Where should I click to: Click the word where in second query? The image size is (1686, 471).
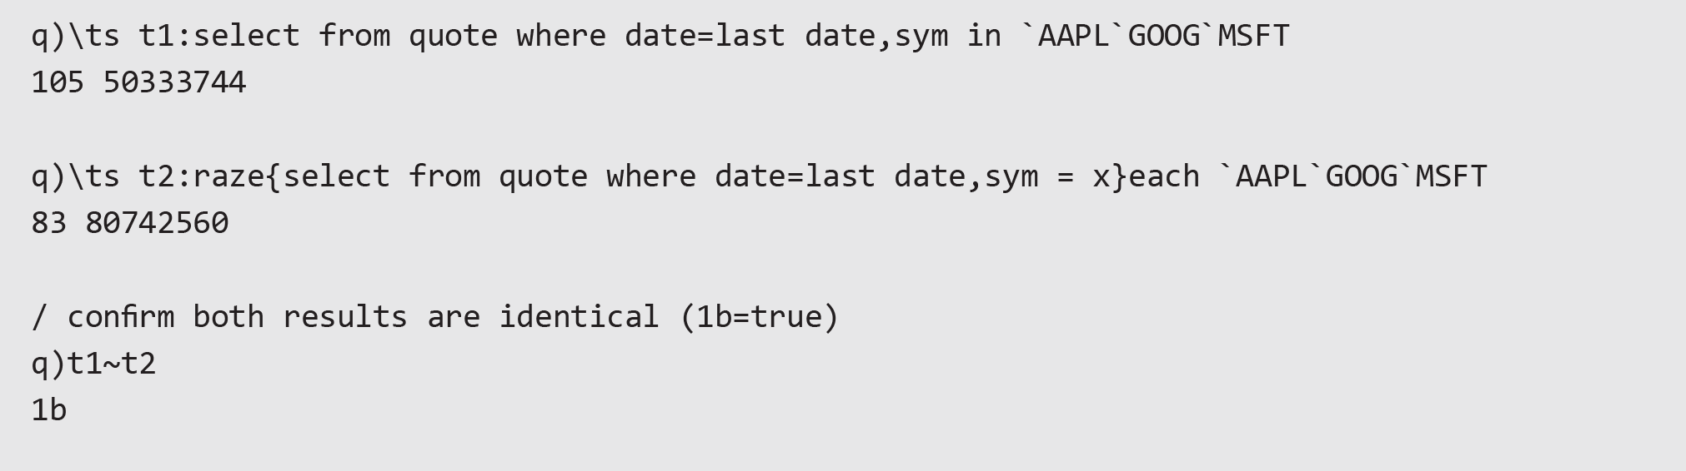(x=651, y=176)
